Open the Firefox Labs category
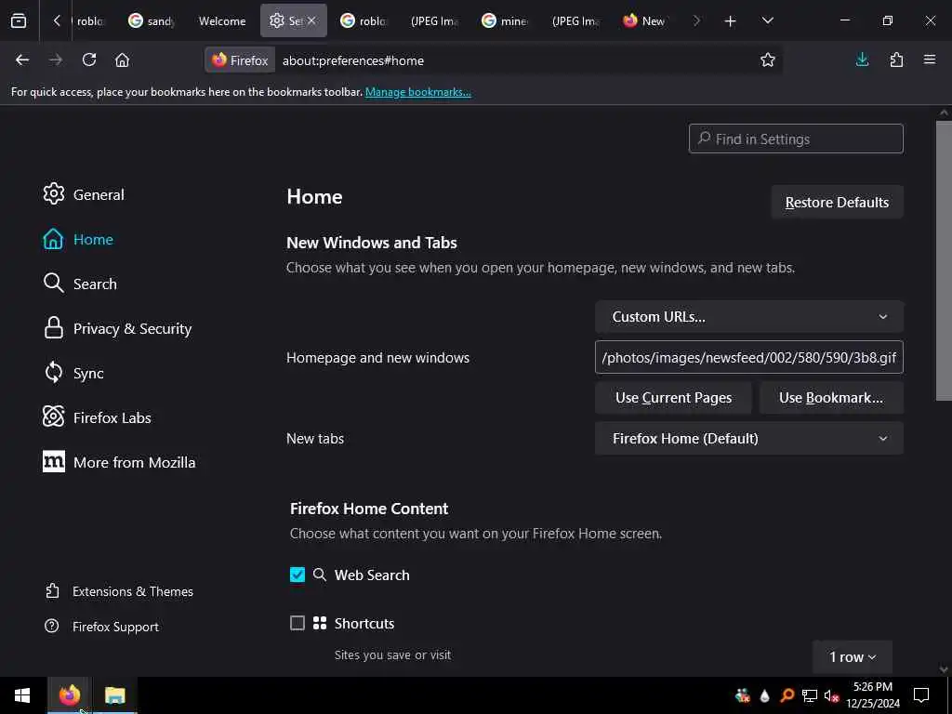The height and width of the screenshot is (714, 952). (97, 417)
